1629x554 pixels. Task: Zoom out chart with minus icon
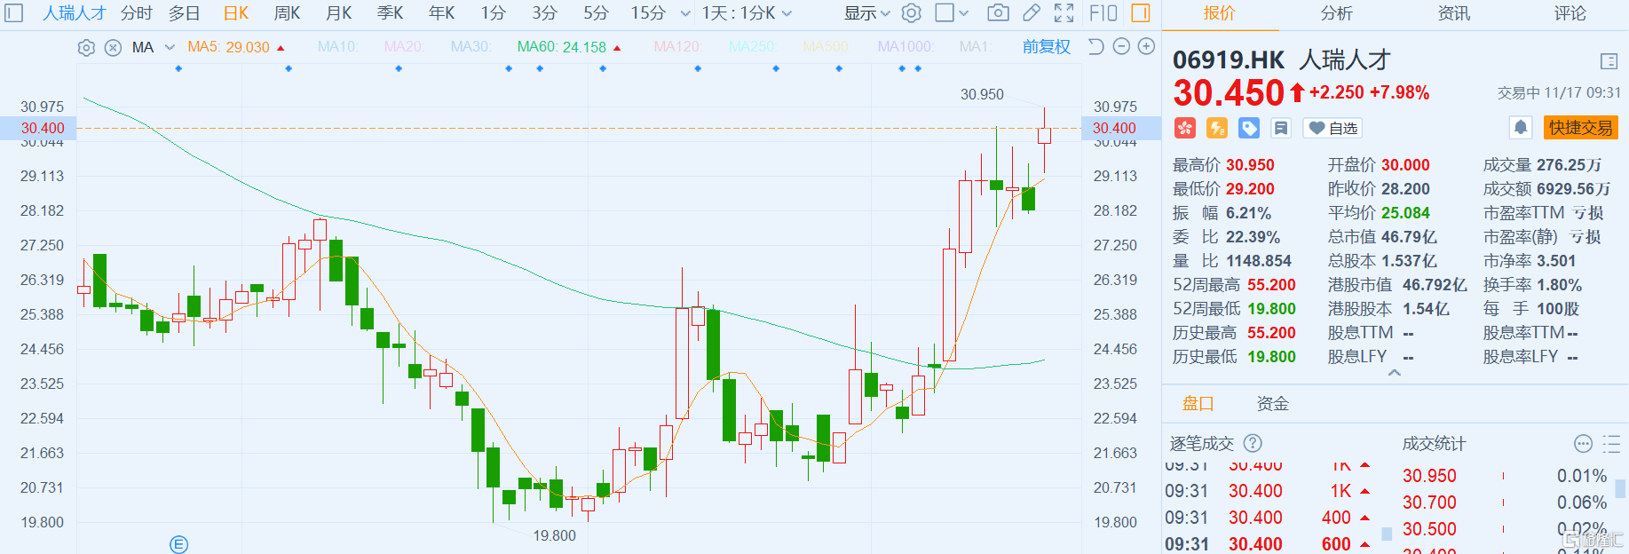click(1121, 47)
